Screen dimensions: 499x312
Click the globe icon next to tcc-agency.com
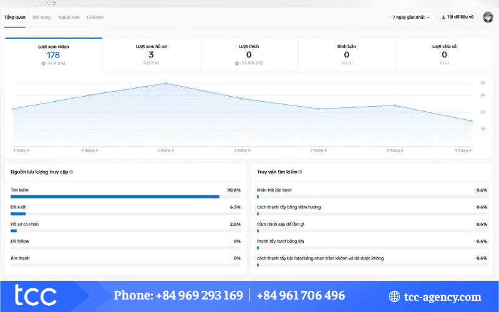pos(394,297)
